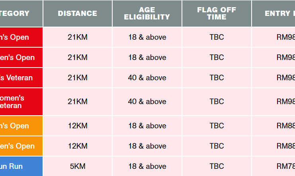Click the RM78 entry fee cell
The width and height of the screenshot is (295, 176).
tap(274, 166)
